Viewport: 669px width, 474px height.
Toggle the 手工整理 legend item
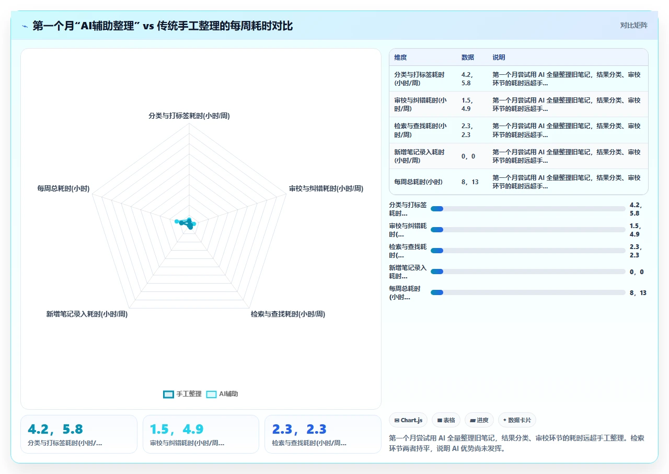pos(182,394)
